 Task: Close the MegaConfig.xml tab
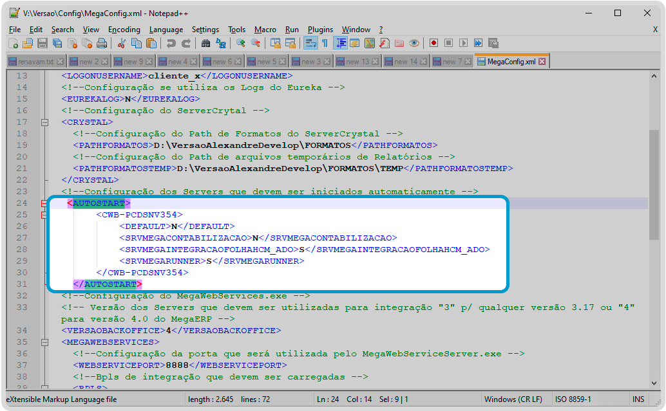click(x=542, y=62)
